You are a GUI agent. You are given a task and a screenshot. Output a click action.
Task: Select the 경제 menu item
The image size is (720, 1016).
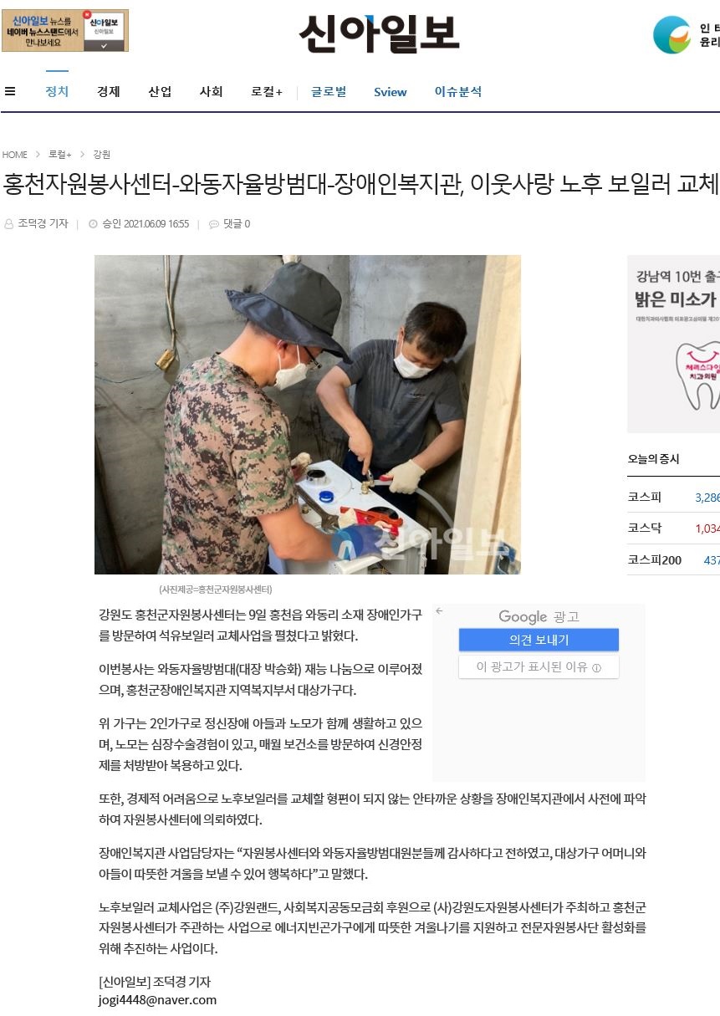coord(109,92)
